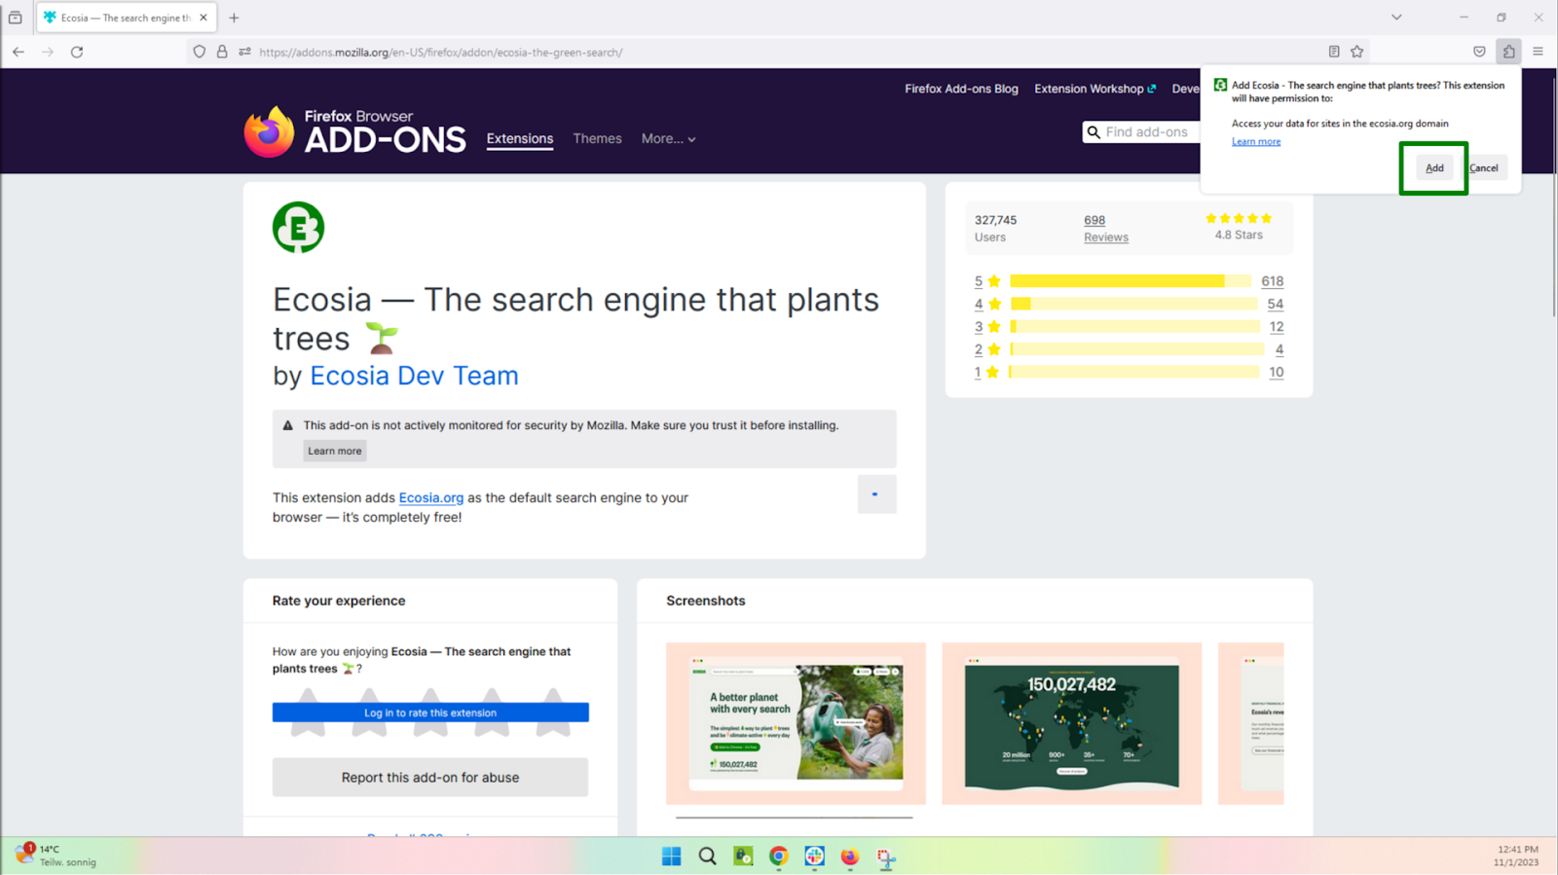Filter reviews by 2 star rating
Screen dimensions: 1558x875
point(987,349)
